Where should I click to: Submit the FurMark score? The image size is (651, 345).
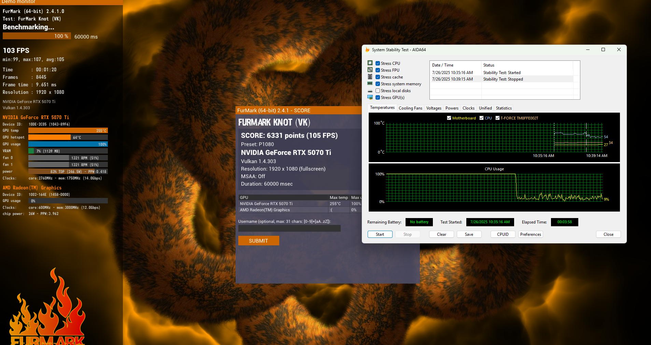tap(258, 241)
